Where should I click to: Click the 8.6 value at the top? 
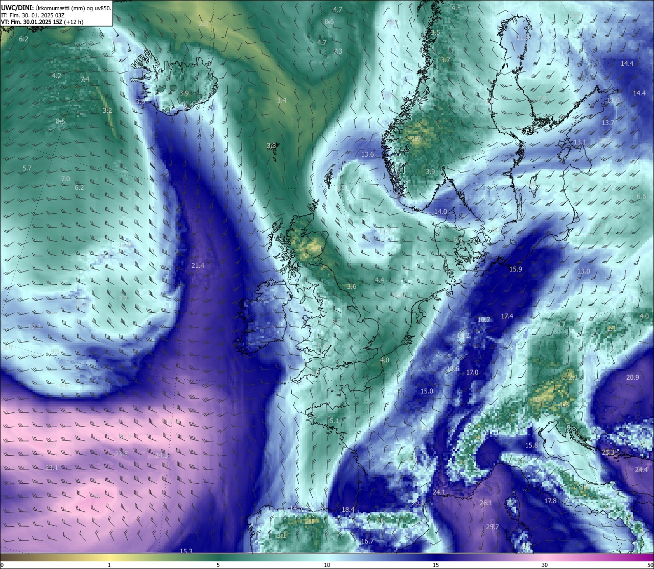(329, 22)
